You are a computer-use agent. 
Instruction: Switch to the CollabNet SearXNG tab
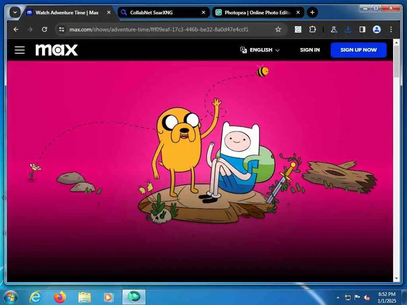click(x=163, y=12)
